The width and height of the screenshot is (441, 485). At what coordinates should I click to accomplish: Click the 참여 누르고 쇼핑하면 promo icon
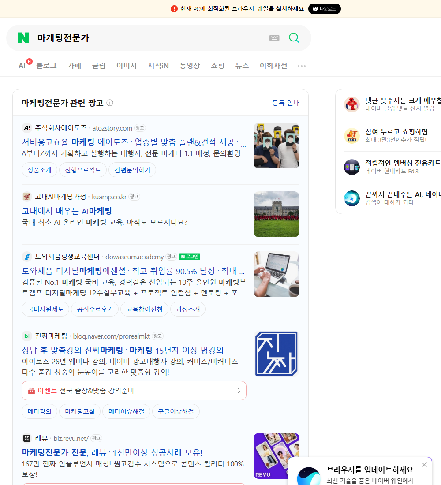[x=352, y=135]
